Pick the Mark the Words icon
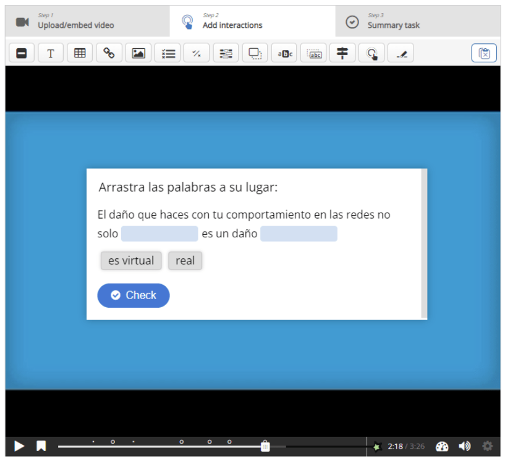505x461 pixels. [x=313, y=53]
